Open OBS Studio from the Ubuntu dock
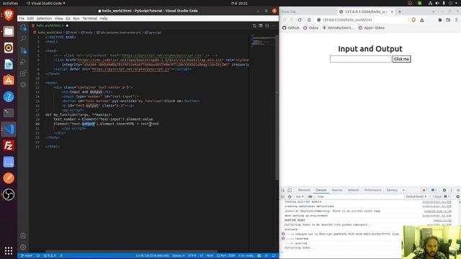The width and height of the screenshot is (461, 259). 9,194
